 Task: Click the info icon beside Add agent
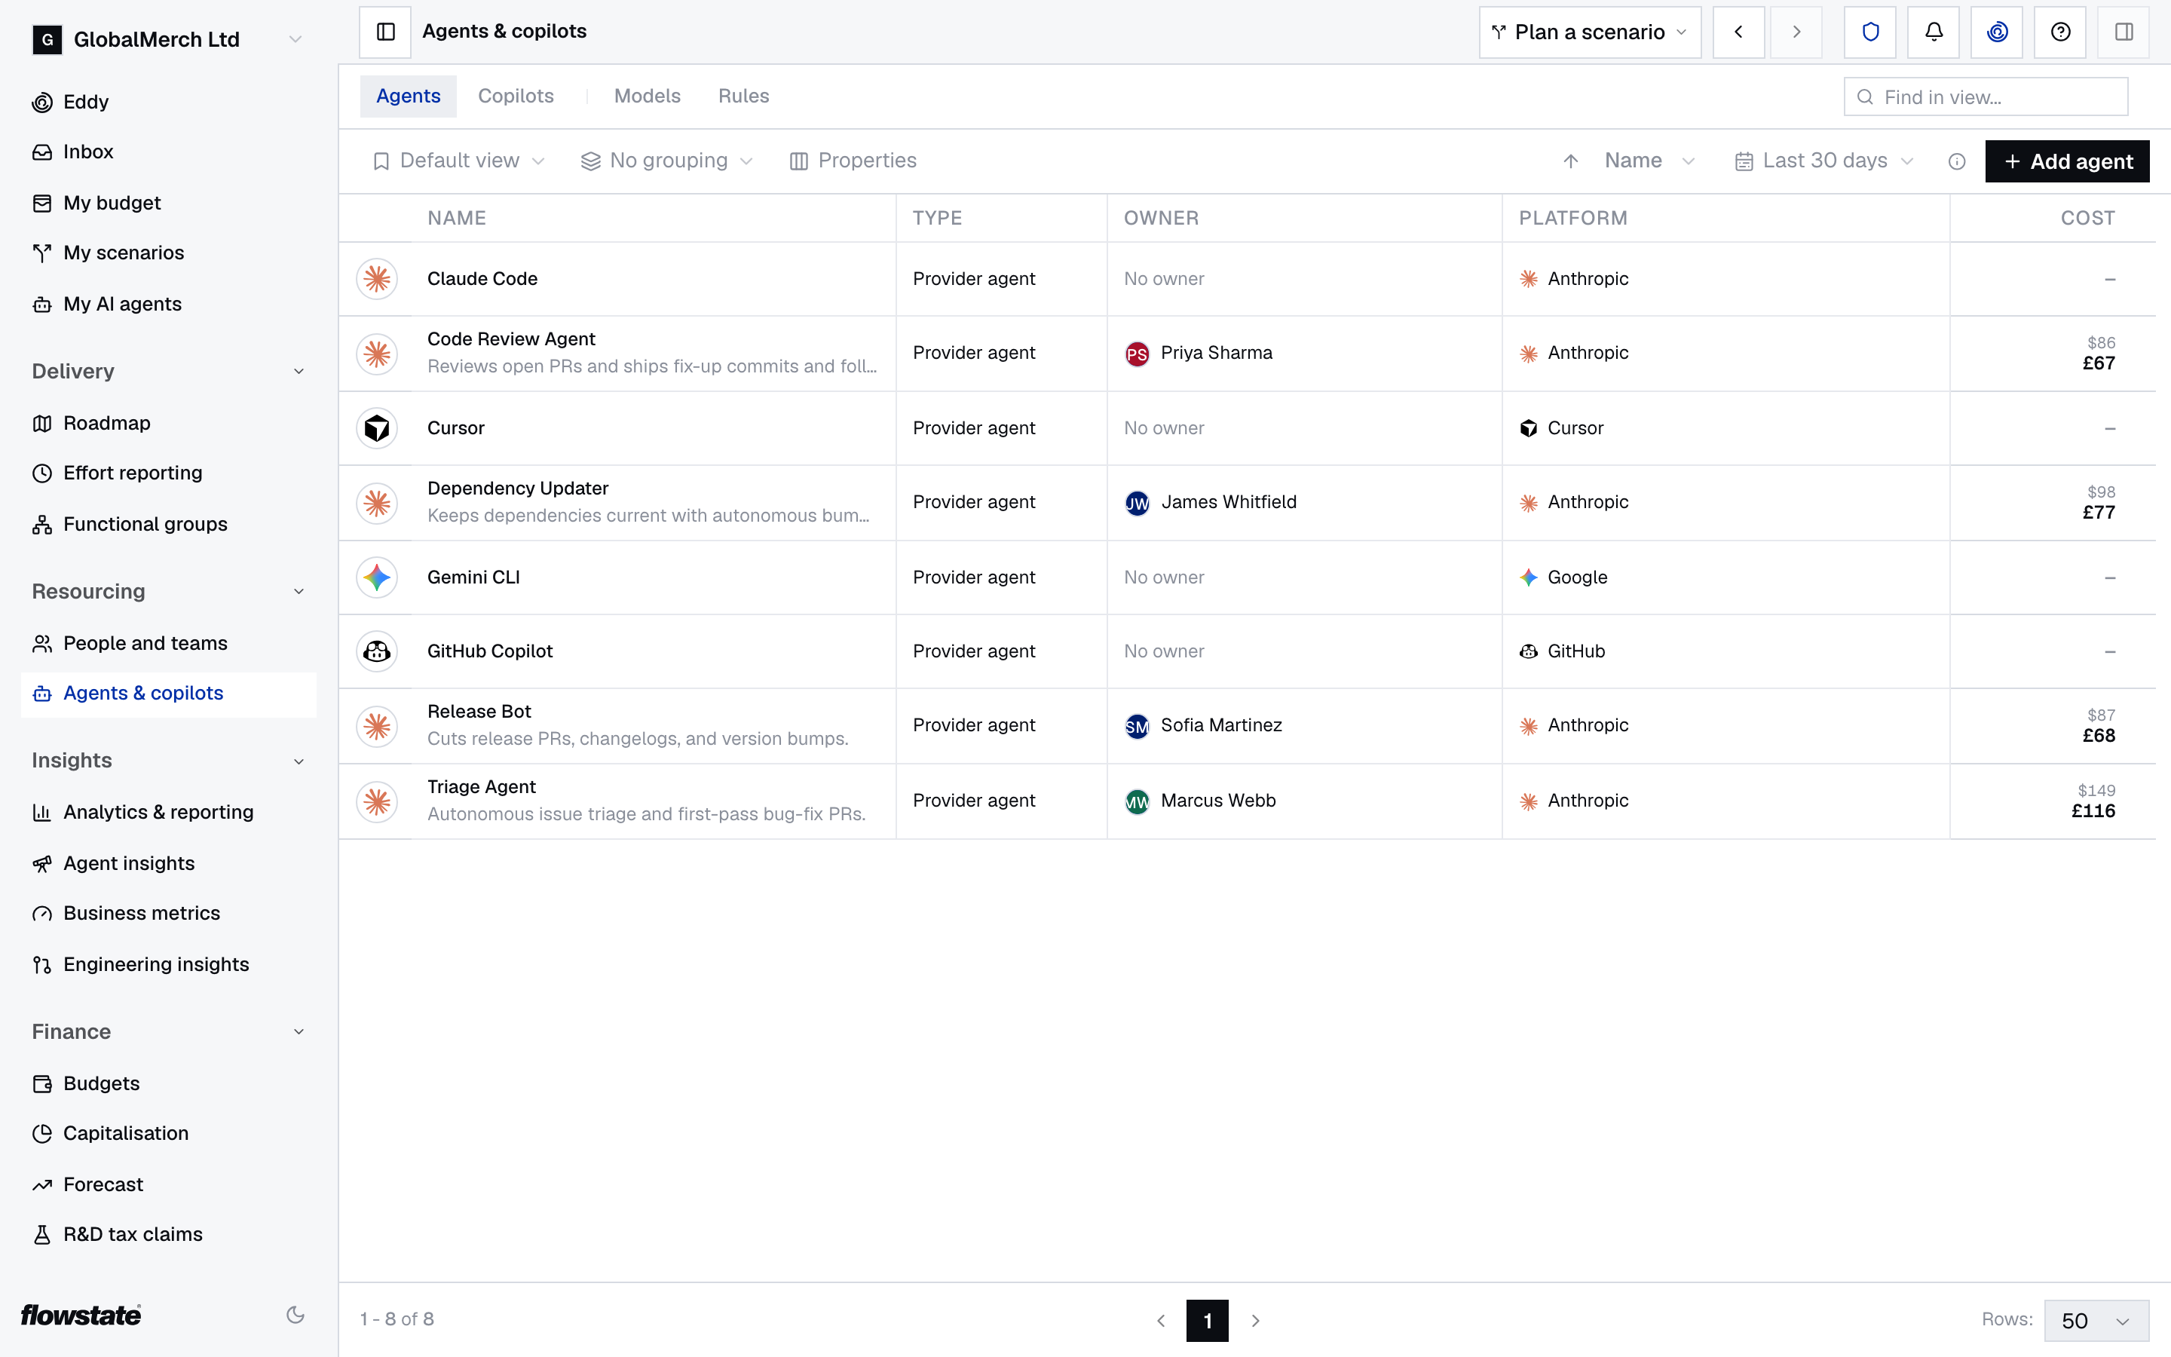click(x=1957, y=161)
